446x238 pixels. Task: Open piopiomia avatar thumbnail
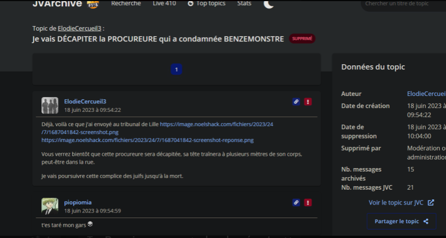coord(50,206)
